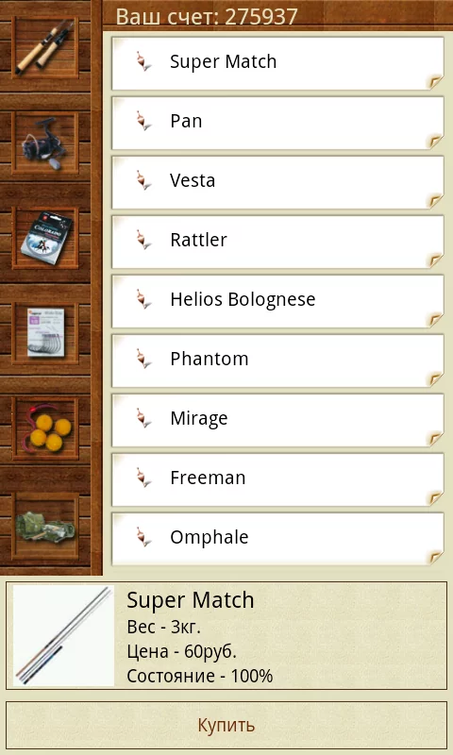
Task: Click the folded corner on Phantom row
Action: click(x=436, y=379)
